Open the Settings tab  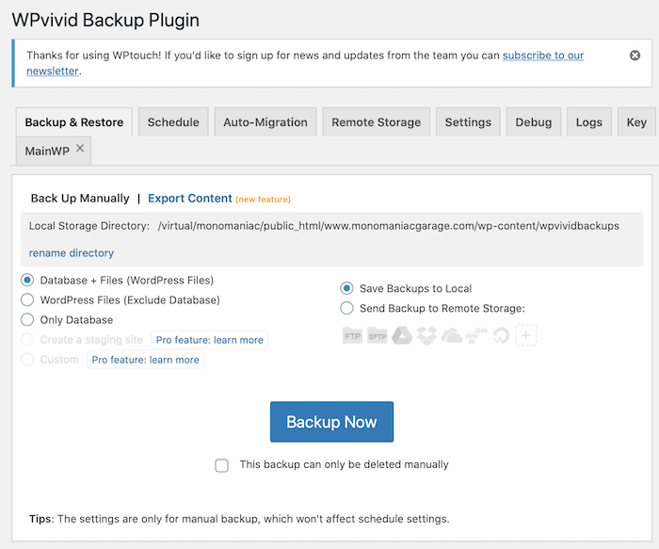468,122
